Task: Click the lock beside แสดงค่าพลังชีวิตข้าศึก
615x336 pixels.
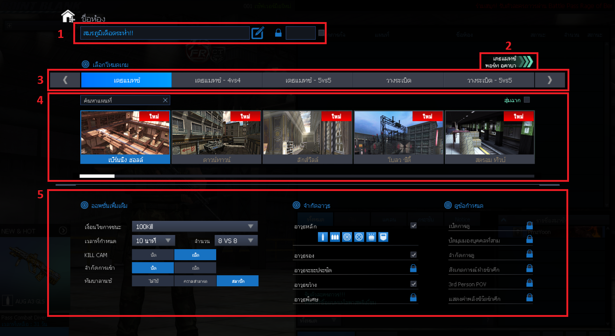Action: click(x=530, y=297)
